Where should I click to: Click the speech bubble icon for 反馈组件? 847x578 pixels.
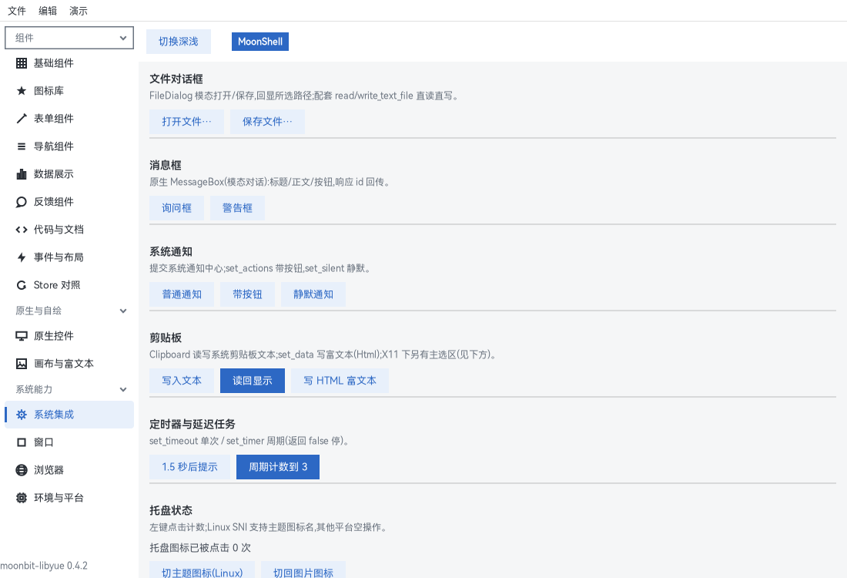[21, 202]
